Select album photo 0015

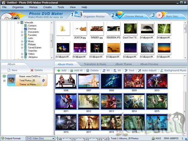(157, 101)
